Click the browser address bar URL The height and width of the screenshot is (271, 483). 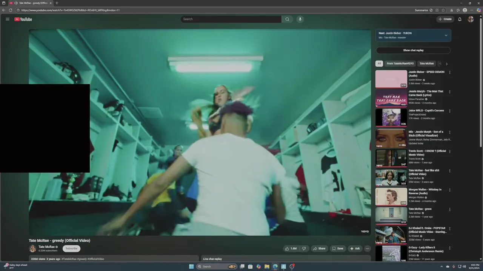pos(71,10)
